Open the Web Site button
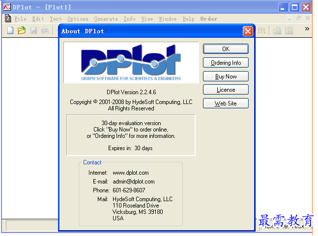The height and width of the screenshot is (236, 318). [226, 104]
